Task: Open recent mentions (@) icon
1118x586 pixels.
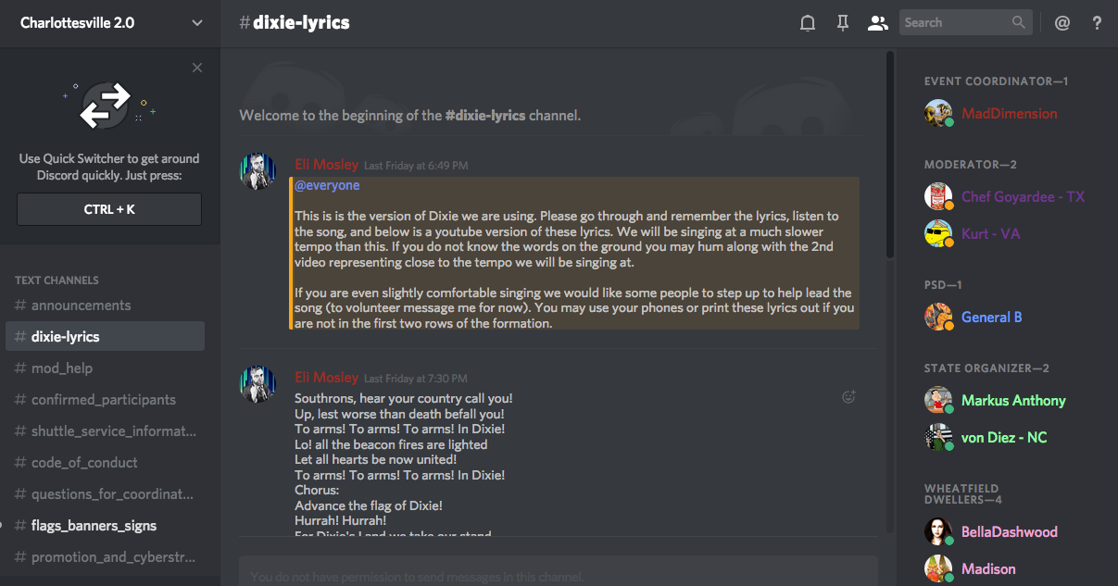Action: click(1061, 23)
